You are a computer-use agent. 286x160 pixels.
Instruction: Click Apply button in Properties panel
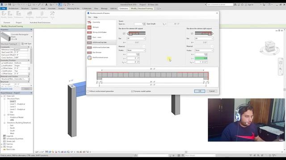coord(27,89)
